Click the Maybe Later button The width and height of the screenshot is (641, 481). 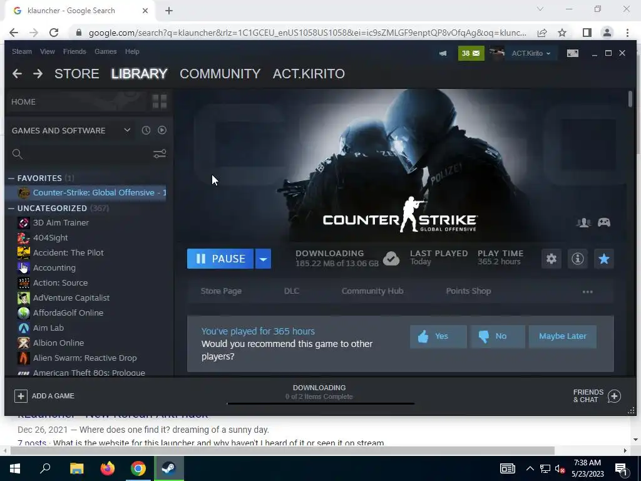(x=563, y=336)
